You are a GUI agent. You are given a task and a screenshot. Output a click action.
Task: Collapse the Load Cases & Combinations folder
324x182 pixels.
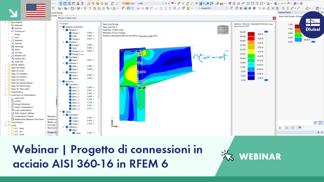pyautogui.click(x=6, y=95)
